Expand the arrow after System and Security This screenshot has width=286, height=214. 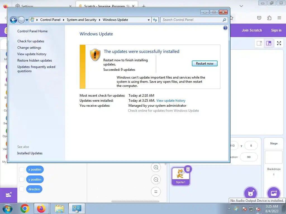(100, 20)
